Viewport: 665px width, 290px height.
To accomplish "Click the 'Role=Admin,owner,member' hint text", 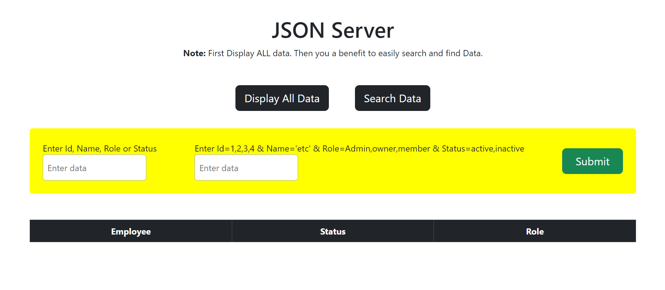I will (x=376, y=149).
